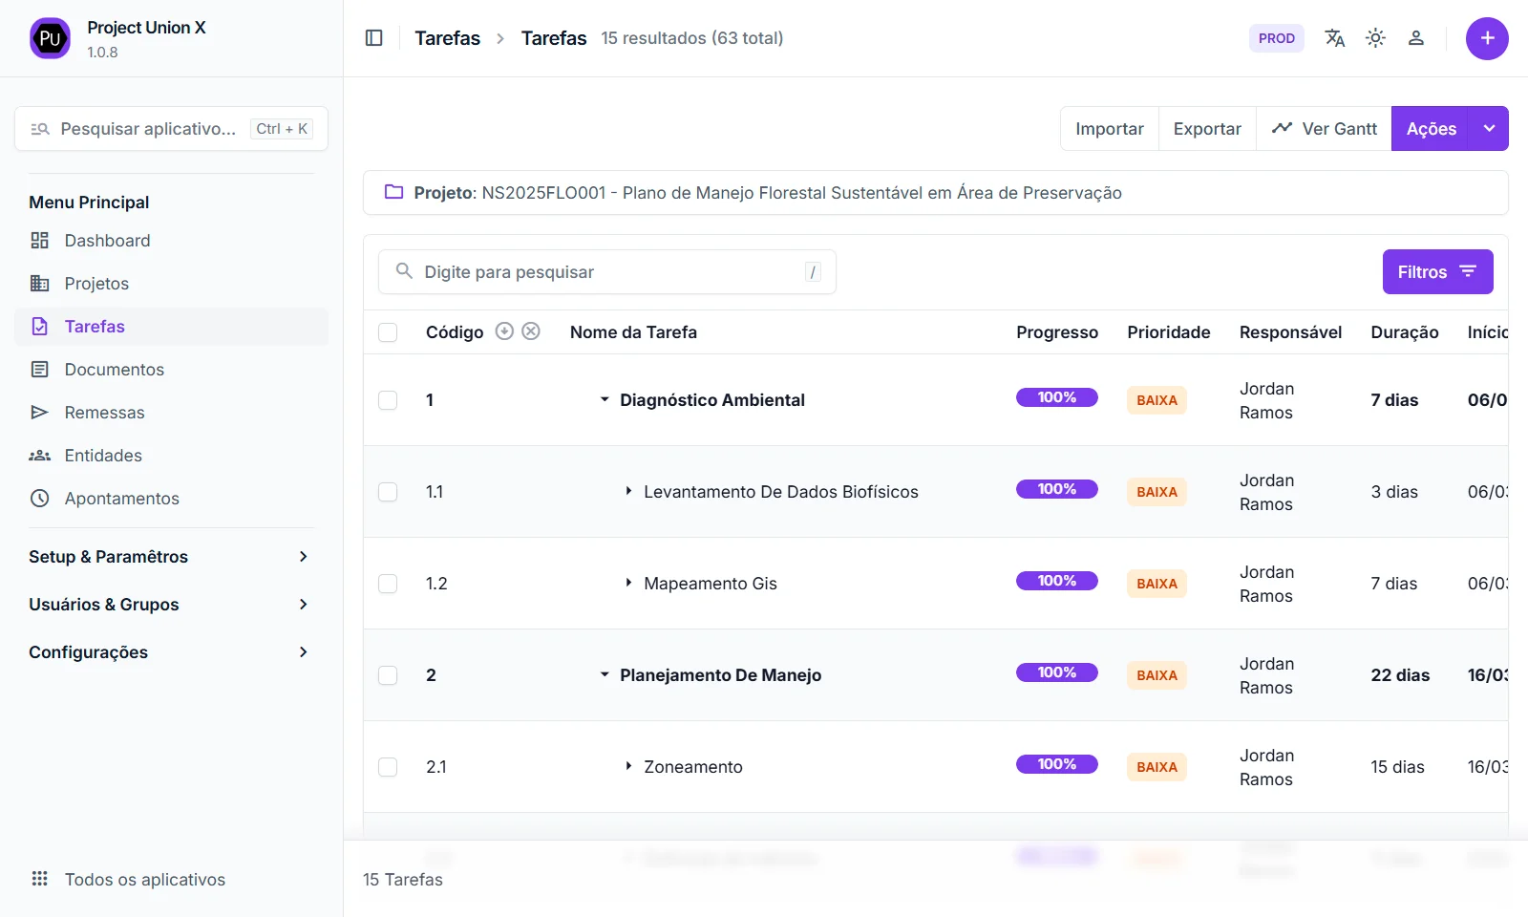1528x917 pixels.
Task: Click the sort arrow icon beside Código
Action: coord(504,331)
